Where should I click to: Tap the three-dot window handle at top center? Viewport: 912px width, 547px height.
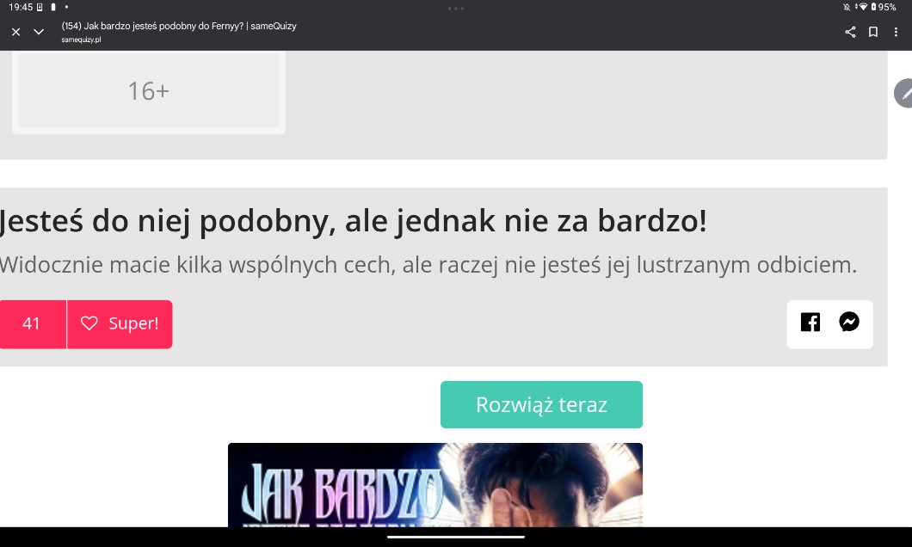point(456,8)
